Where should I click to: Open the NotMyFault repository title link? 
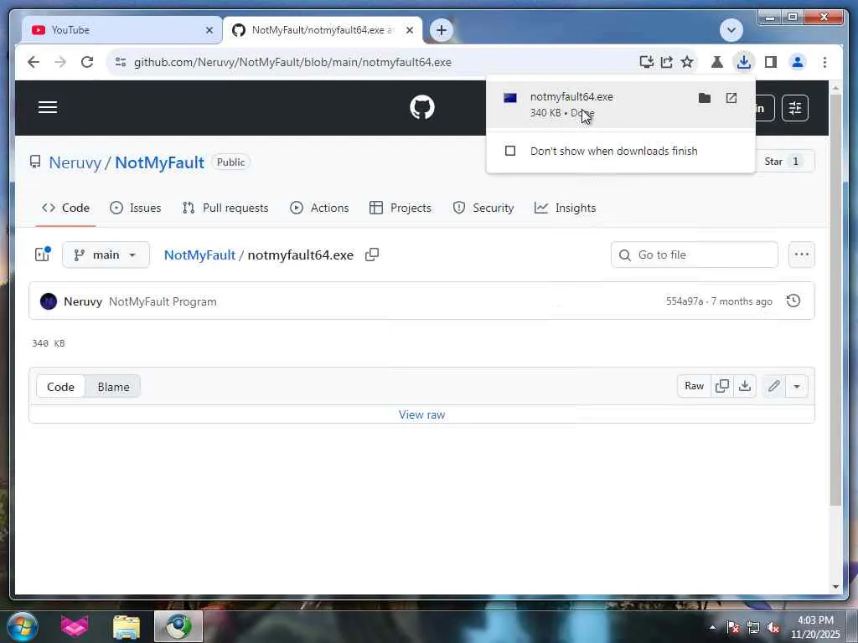pyautogui.click(x=159, y=162)
